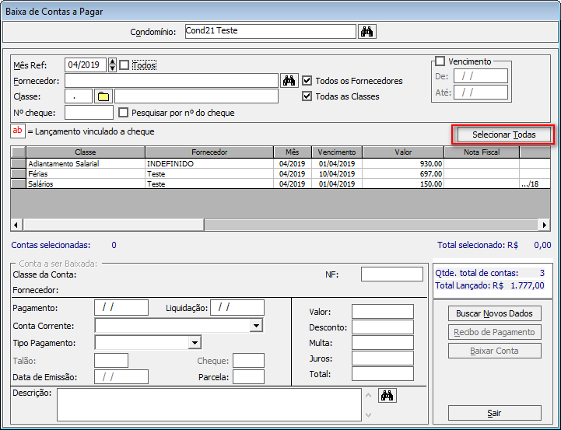
Task: Decrease Mês Ref with down arrow
Action: coord(112,68)
